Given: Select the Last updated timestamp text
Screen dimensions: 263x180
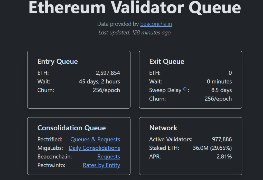Looking at the screenshot, I should pos(135,33).
